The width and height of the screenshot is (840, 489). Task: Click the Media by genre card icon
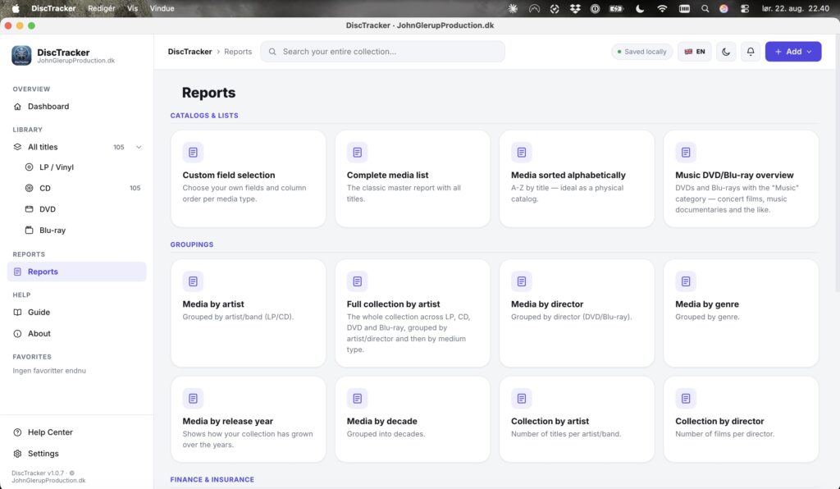pos(686,281)
